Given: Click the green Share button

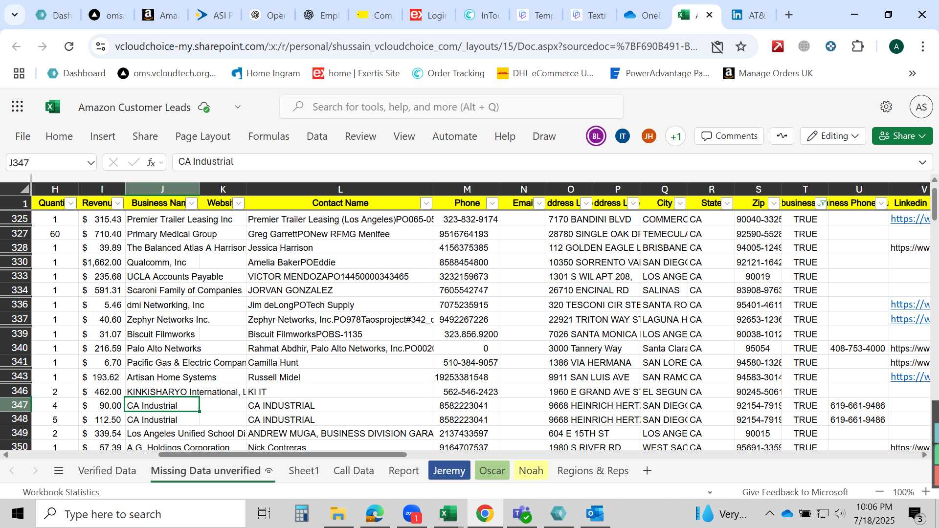Looking at the screenshot, I should pyautogui.click(x=902, y=136).
